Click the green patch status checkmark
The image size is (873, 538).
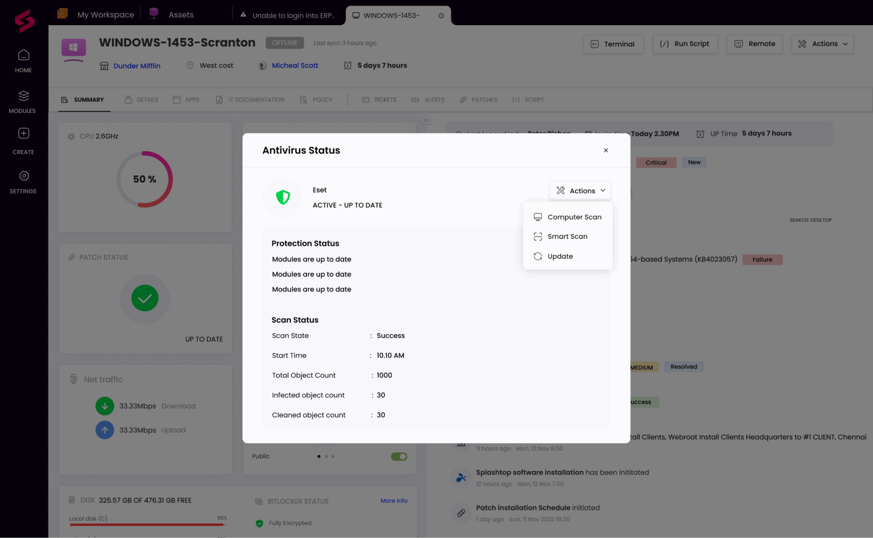click(145, 298)
